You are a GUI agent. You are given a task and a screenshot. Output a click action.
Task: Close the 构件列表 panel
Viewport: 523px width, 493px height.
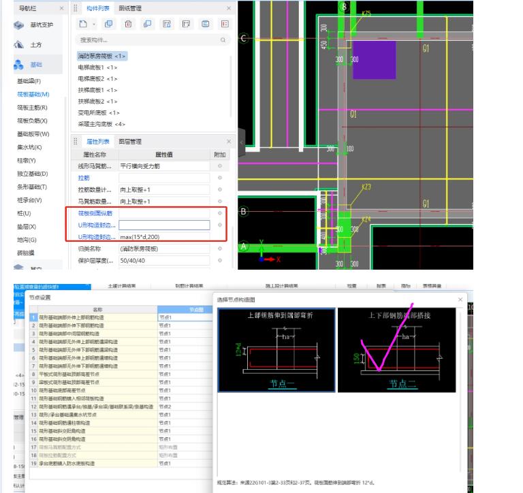coord(229,8)
